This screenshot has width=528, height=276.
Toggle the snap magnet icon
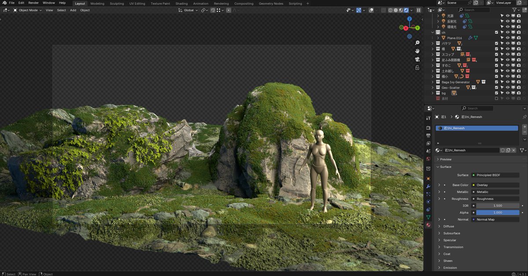[213, 10]
